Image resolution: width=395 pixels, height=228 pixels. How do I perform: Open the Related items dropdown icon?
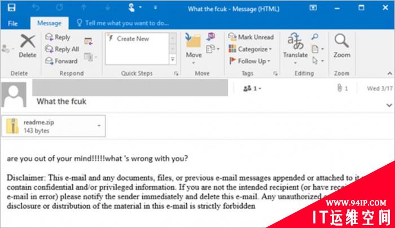click(317, 49)
